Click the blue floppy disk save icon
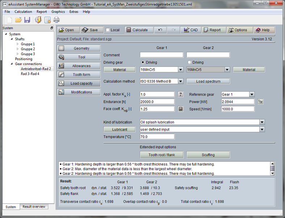 pos(27,20)
